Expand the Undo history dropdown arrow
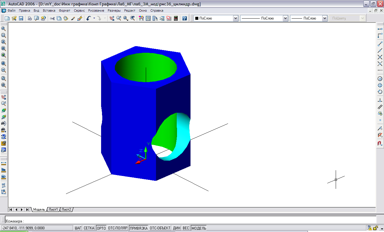The width and height of the screenshot is (384, 232). 94,18
